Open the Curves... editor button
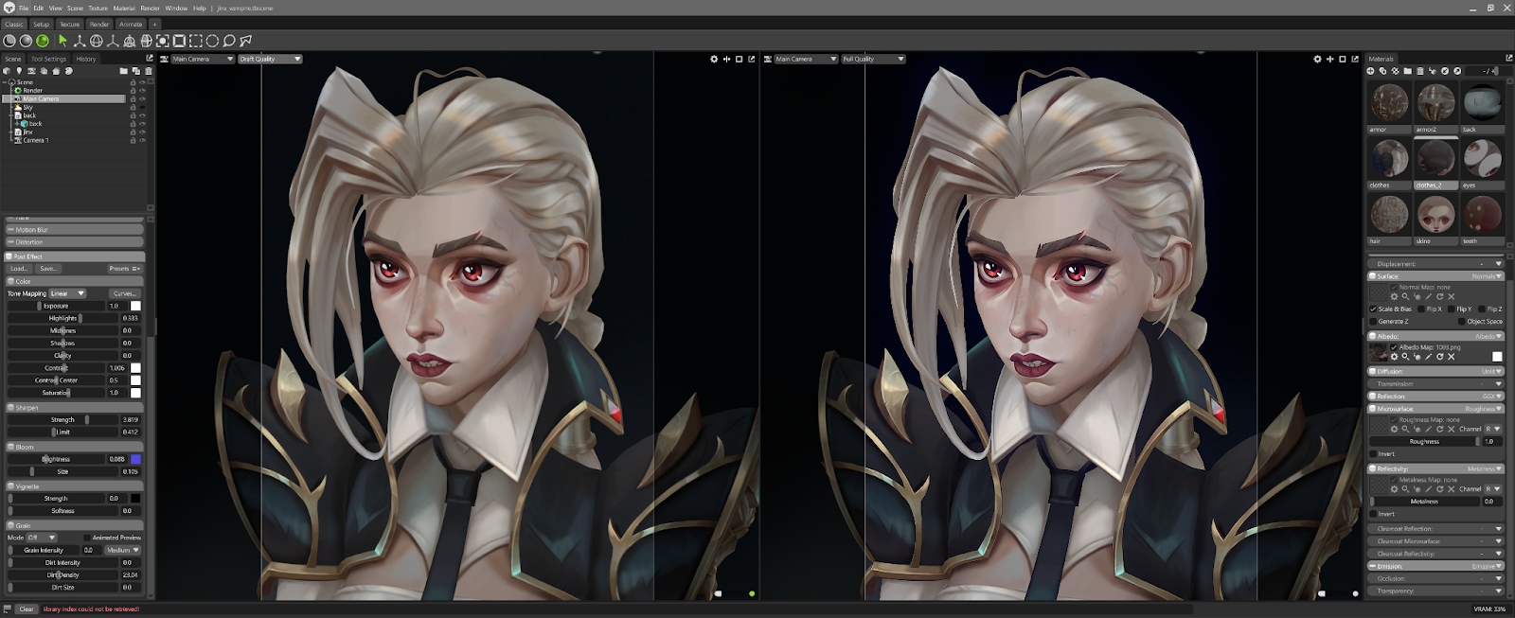1515x618 pixels. (124, 293)
